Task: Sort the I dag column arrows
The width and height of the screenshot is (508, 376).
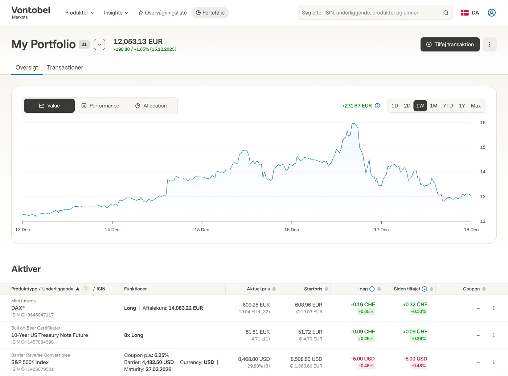Action: click(379, 289)
